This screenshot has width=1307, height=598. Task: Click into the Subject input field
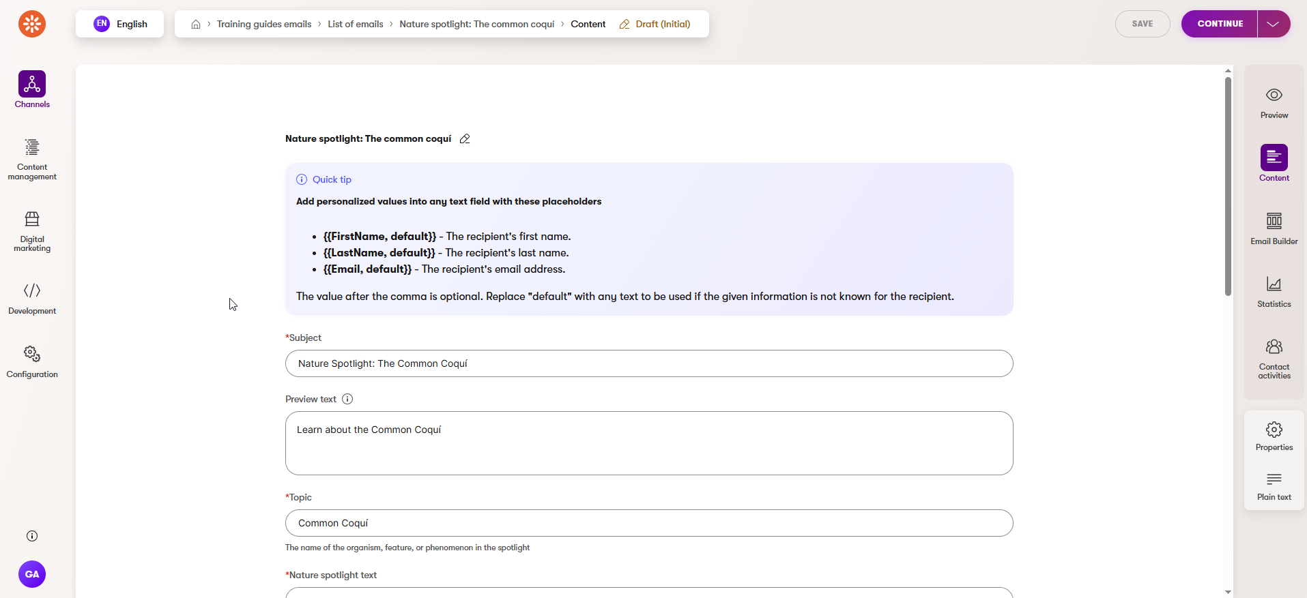pos(648,363)
